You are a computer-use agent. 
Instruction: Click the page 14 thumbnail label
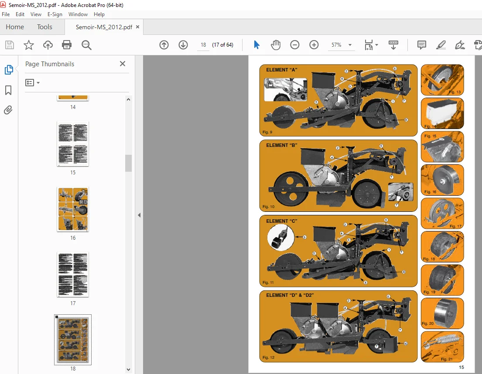[x=73, y=107]
